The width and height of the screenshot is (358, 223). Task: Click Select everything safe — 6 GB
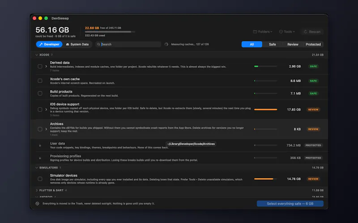(290, 203)
